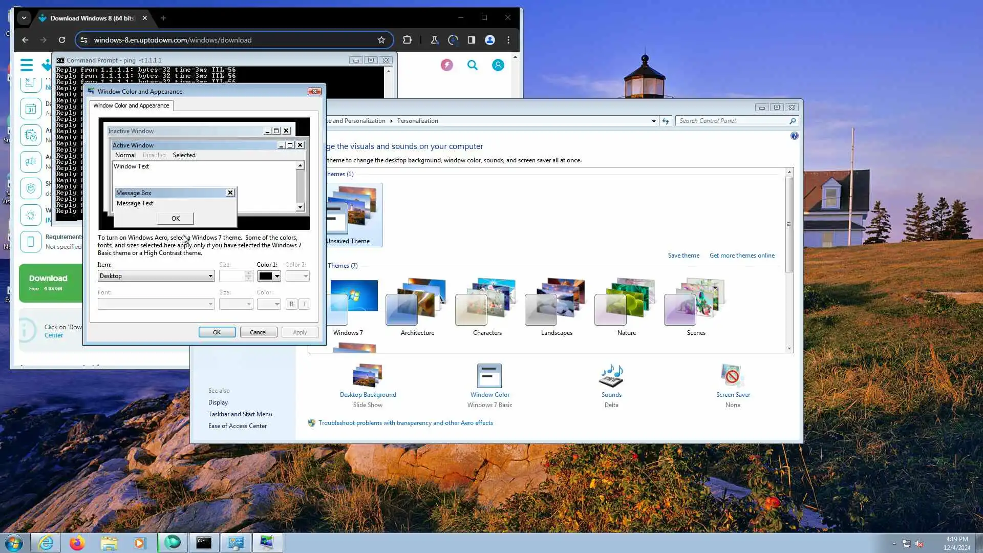Toggle the Italic font button
This screenshot has width=983, height=553.
pos(304,304)
